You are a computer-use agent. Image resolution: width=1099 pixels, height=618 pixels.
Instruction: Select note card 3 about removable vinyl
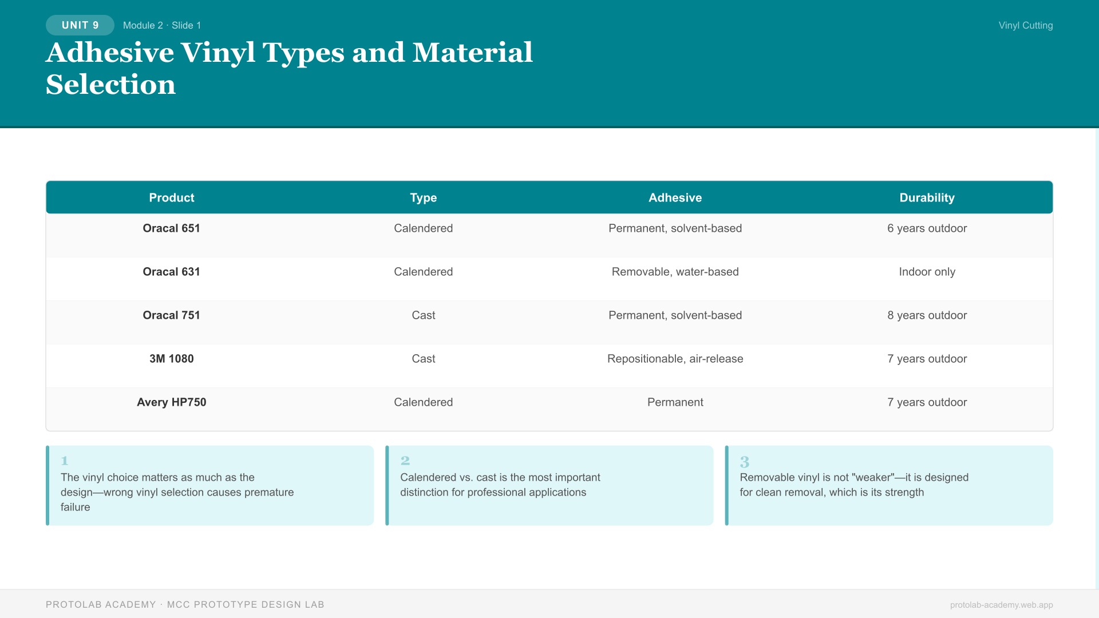pyautogui.click(x=889, y=485)
